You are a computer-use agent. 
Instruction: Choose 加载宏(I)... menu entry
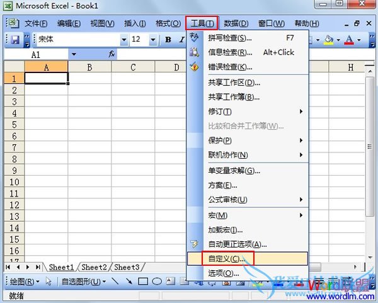(x=248, y=230)
